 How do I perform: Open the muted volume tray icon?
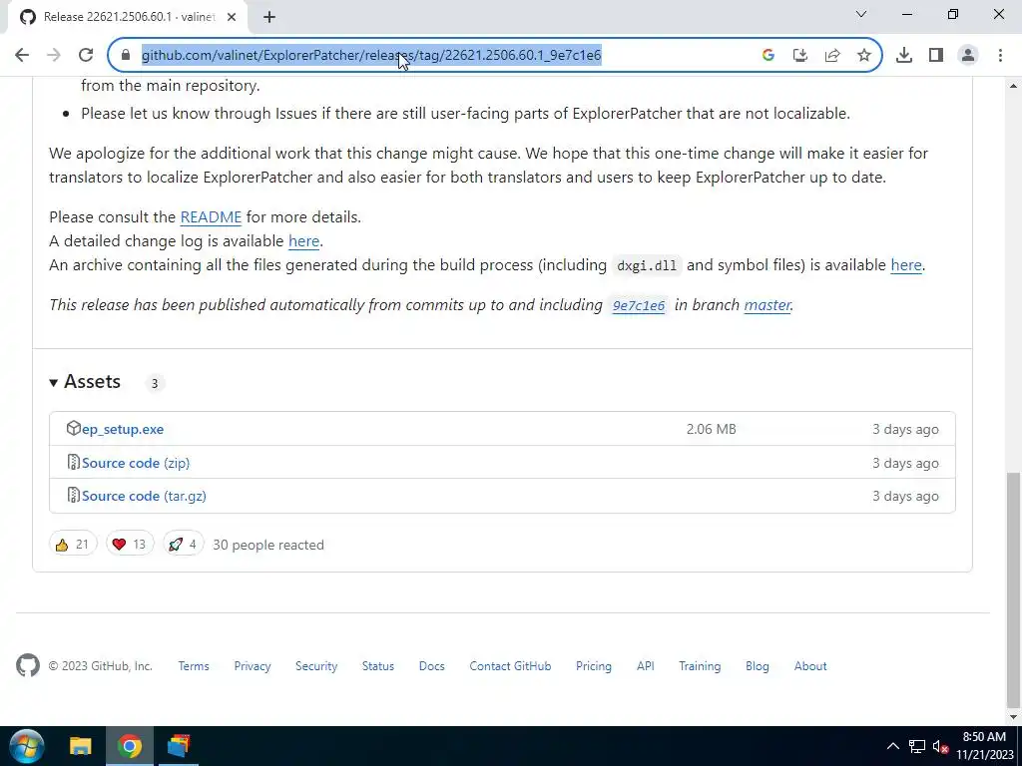tap(940, 746)
